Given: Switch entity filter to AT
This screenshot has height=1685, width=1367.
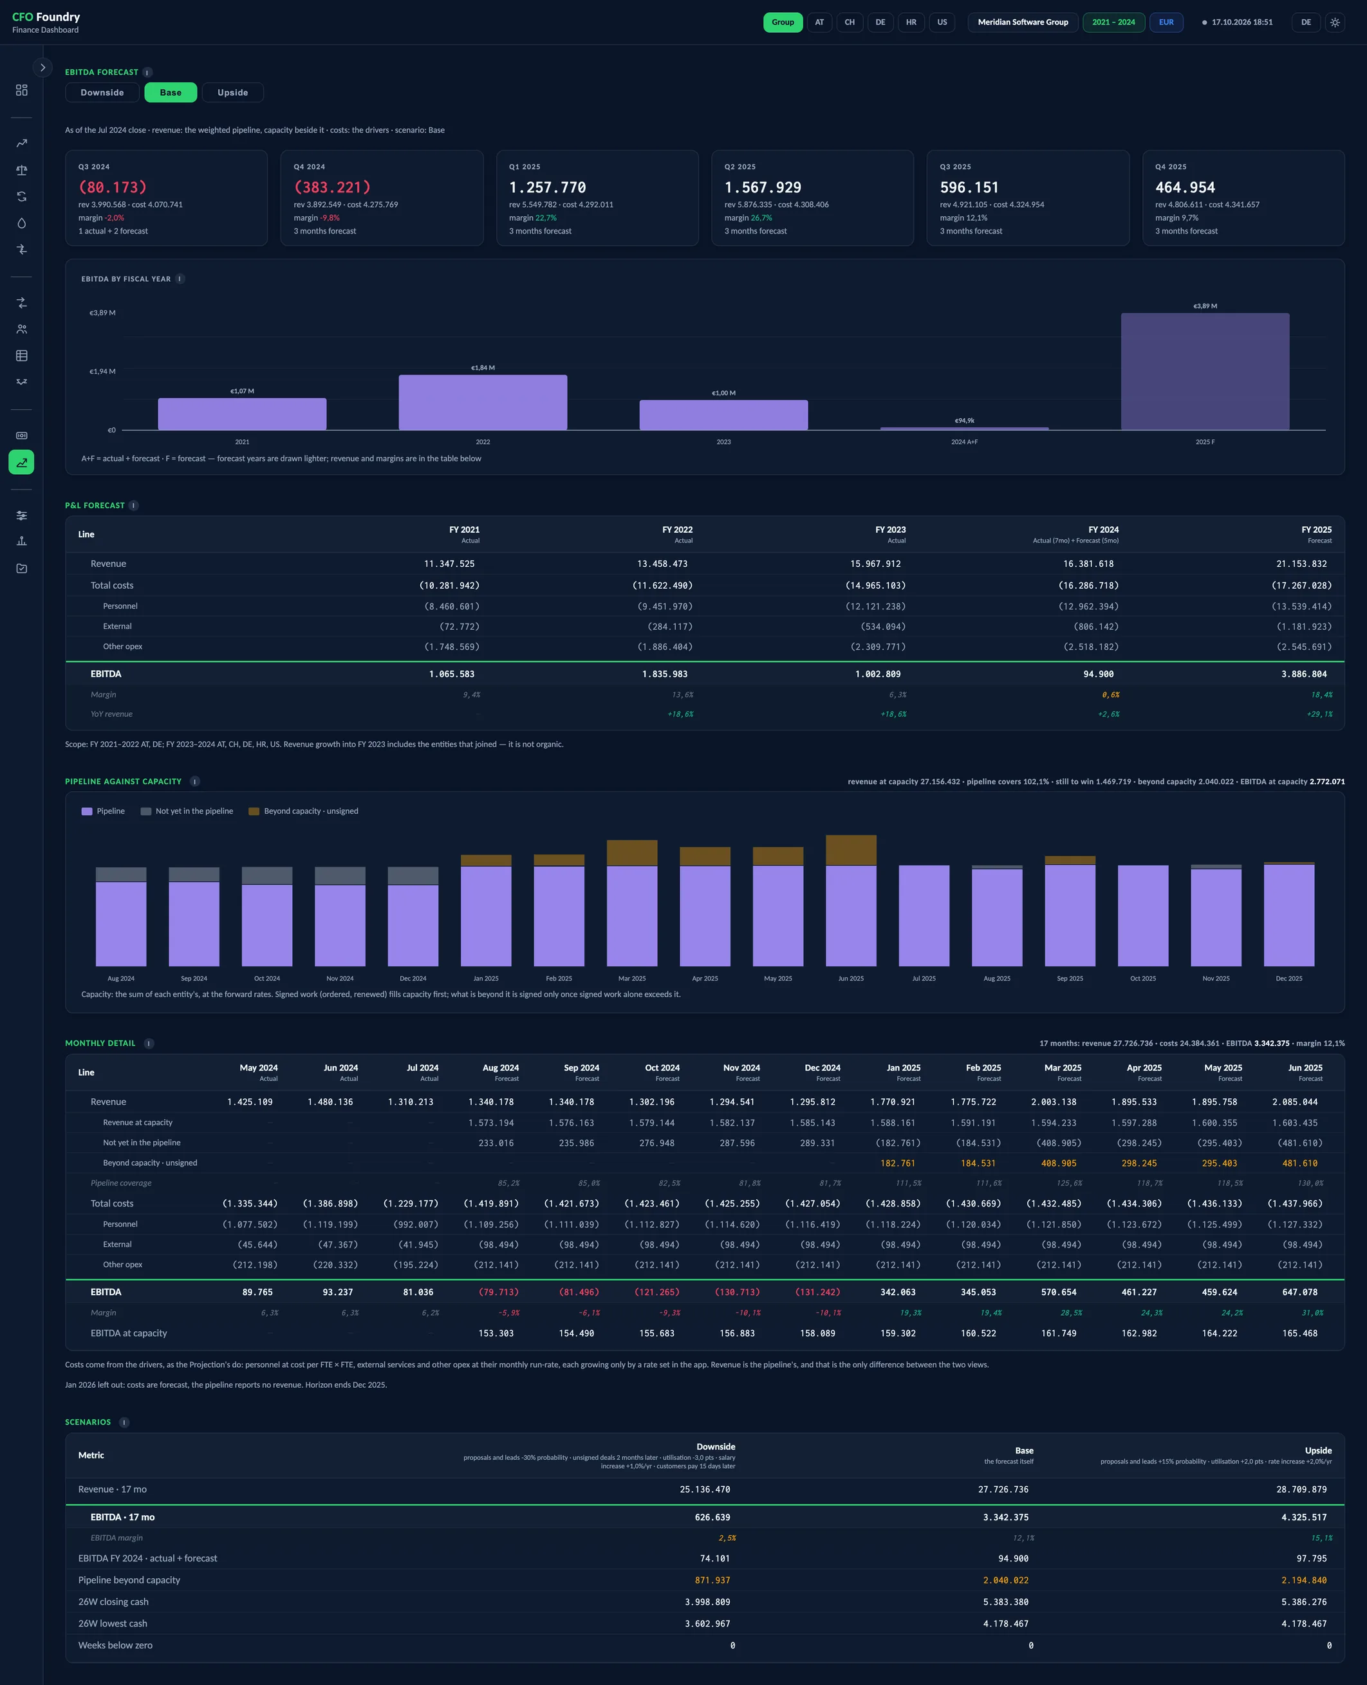Looking at the screenshot, I should [x=820, y=22].
